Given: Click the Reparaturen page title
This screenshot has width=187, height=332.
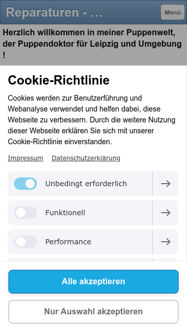Looking at the screenshot, I should pos(54,12).
